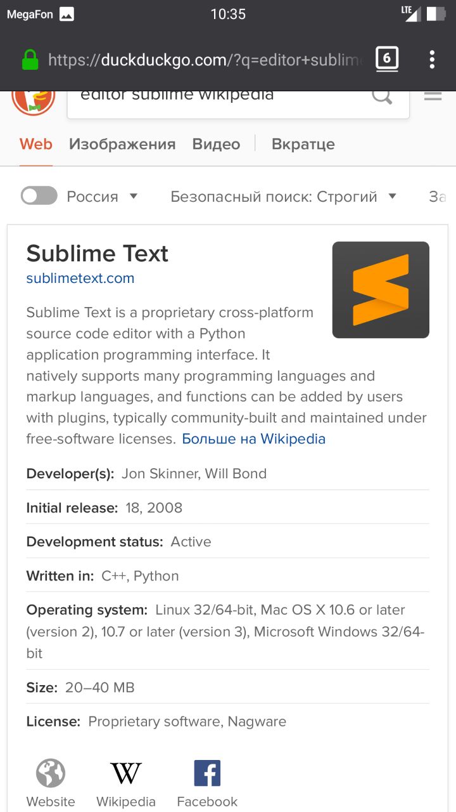This screenshot has width=456, height=812.
Task: Tap the 18, 2008 release date
Action: [x=153, y=508]
